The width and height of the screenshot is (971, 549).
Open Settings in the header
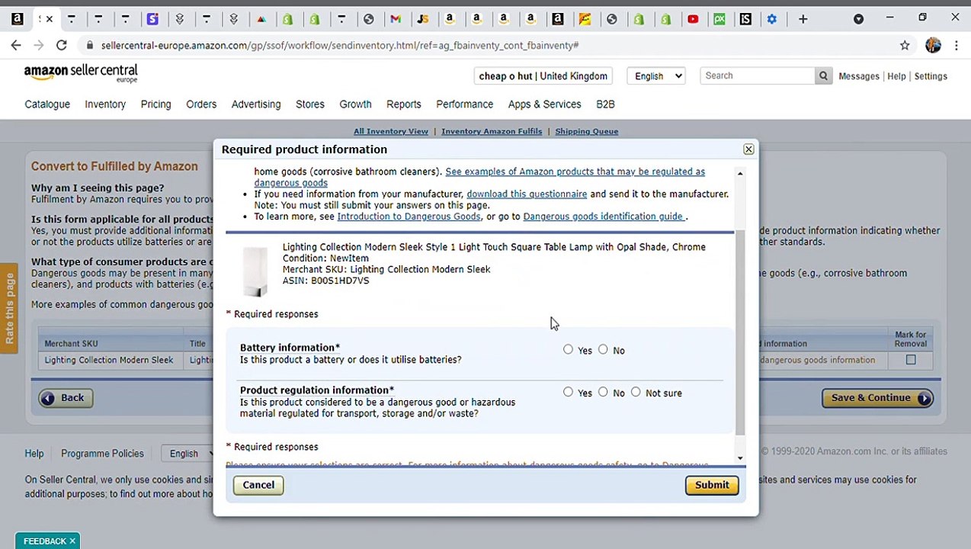(931, 76)
